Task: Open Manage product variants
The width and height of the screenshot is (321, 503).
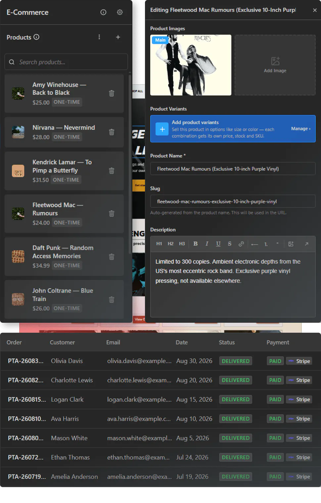Action: pos(300,129)
